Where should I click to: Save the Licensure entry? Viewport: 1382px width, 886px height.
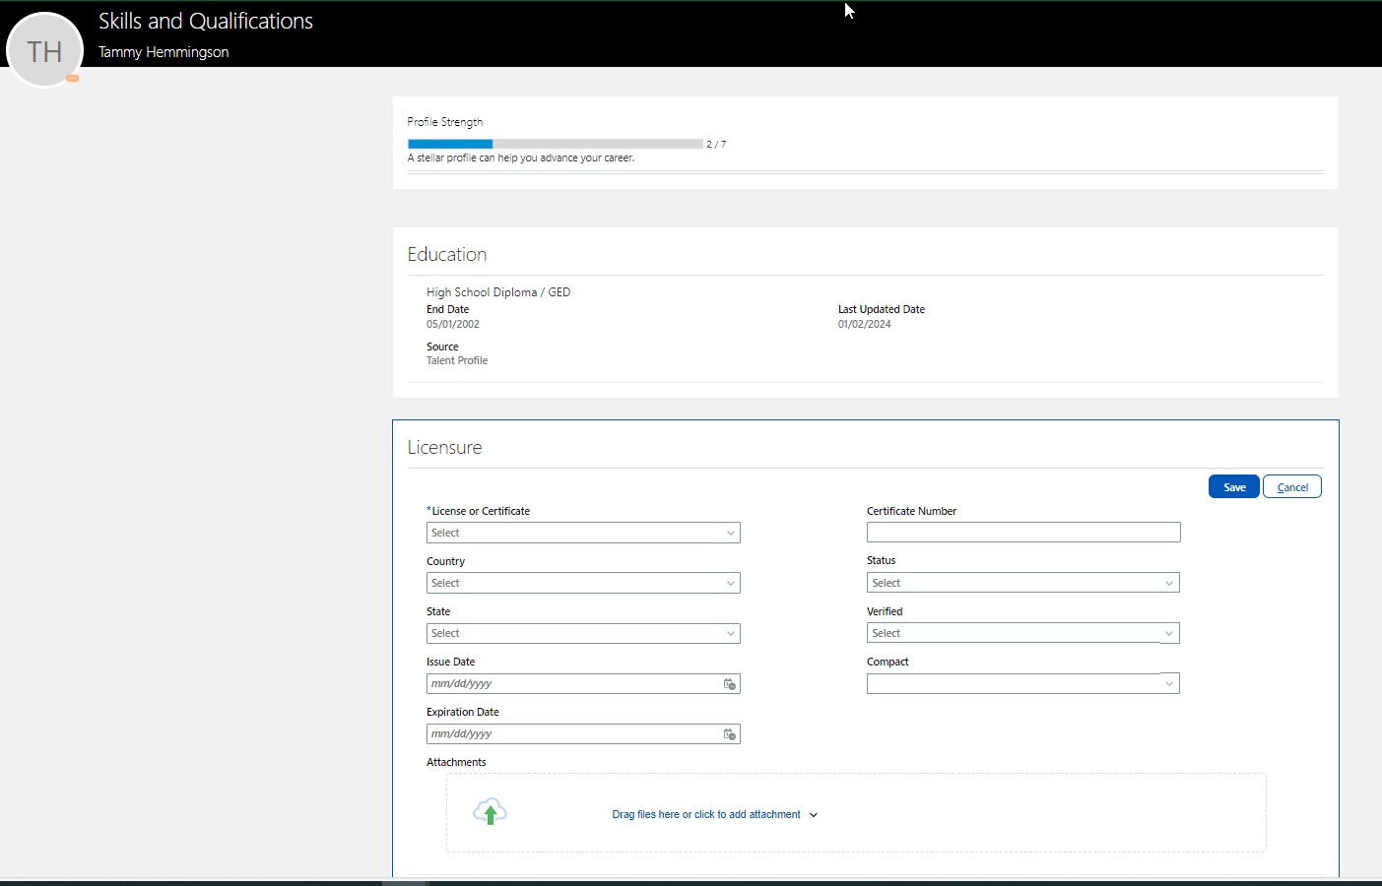tap(1233, 485)
